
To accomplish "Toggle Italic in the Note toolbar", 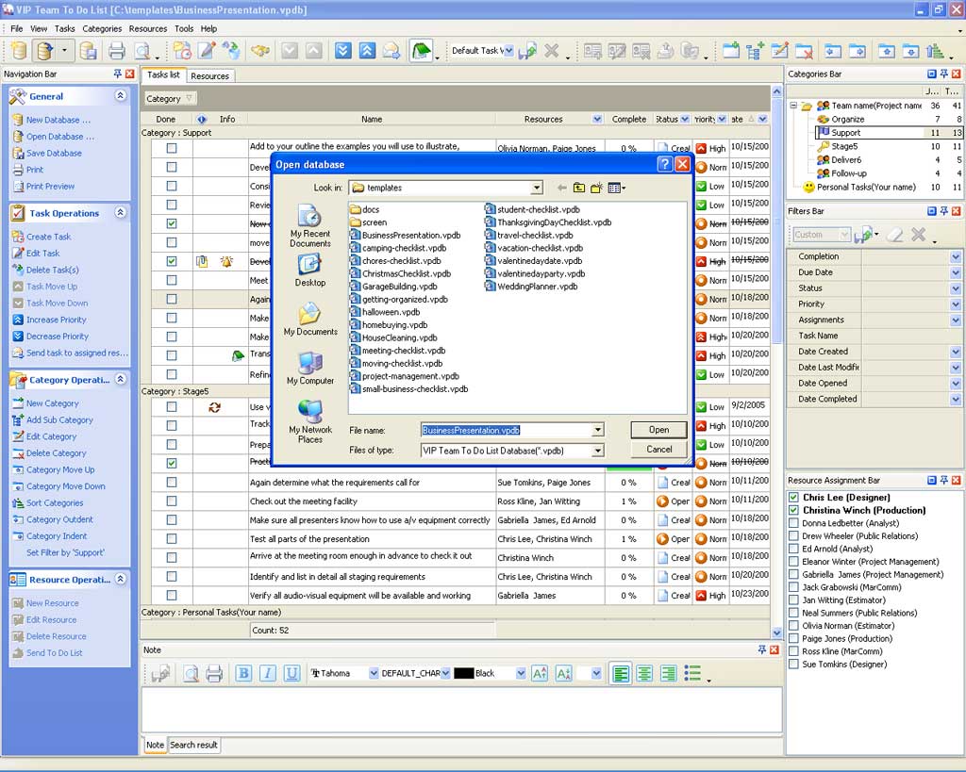I will point(268,673).
